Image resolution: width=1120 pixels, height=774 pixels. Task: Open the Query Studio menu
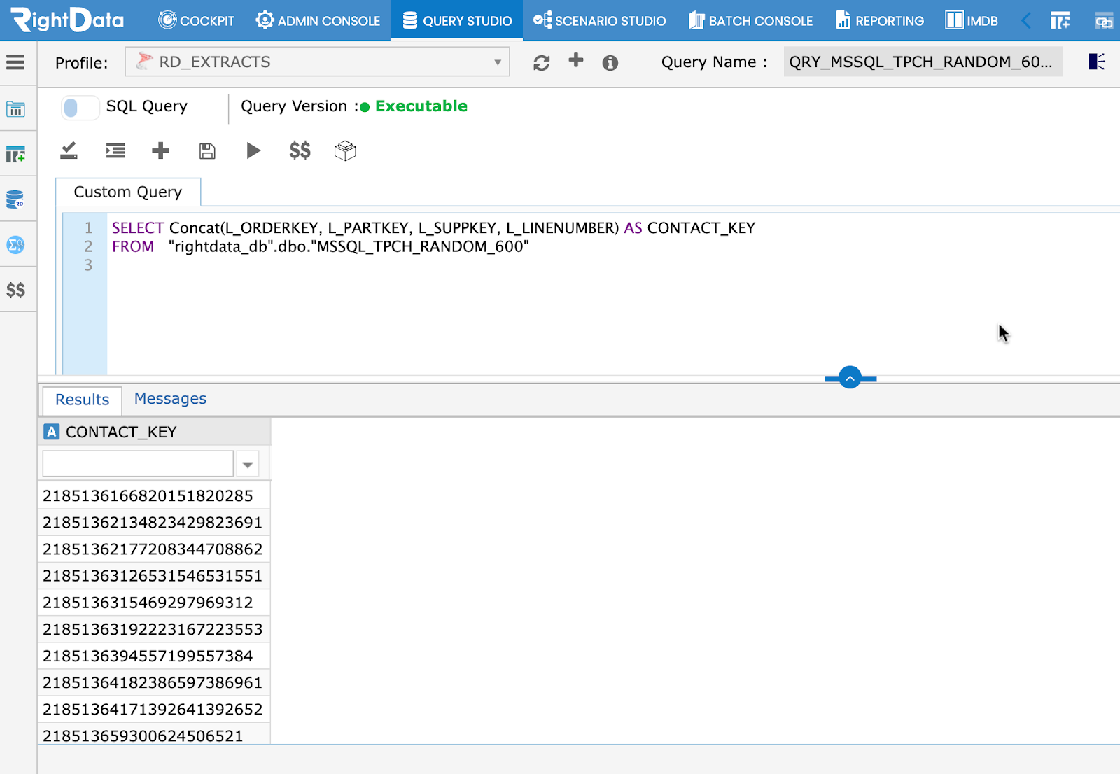[457, 20]
